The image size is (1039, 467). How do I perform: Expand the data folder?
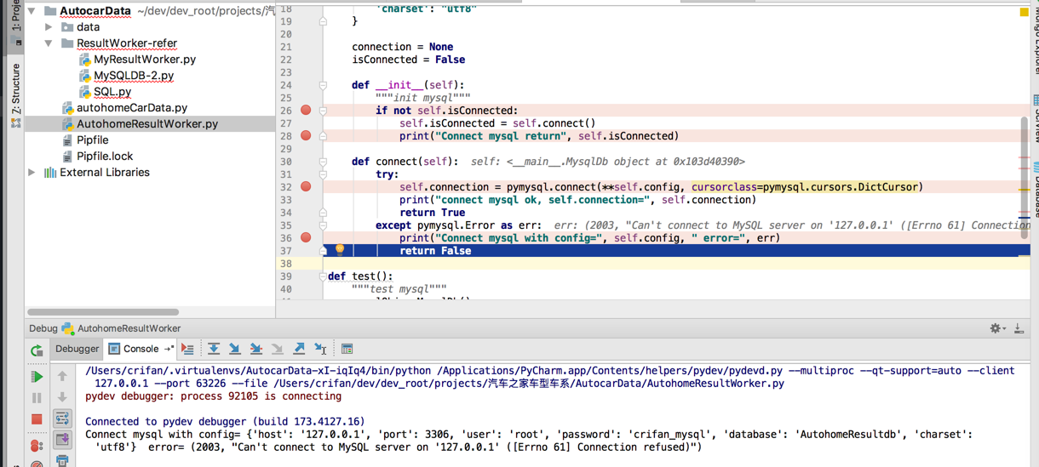click(49, 27)
